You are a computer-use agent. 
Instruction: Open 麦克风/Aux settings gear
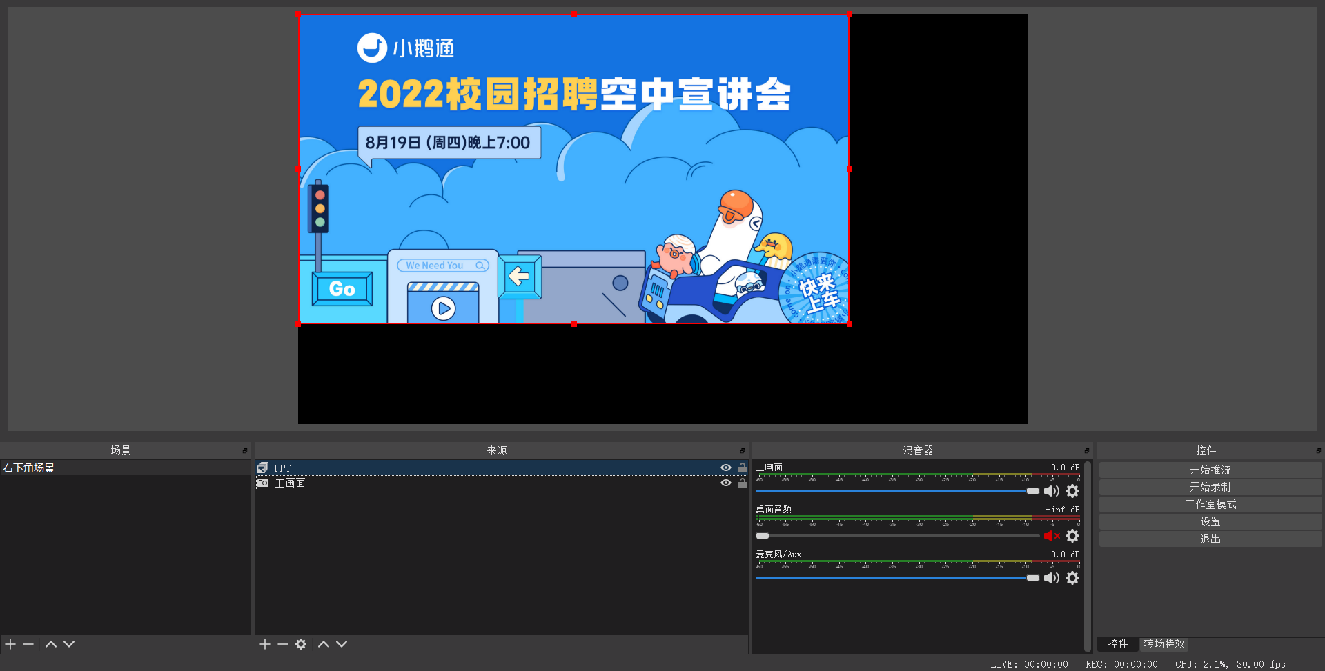(1072, 578)
